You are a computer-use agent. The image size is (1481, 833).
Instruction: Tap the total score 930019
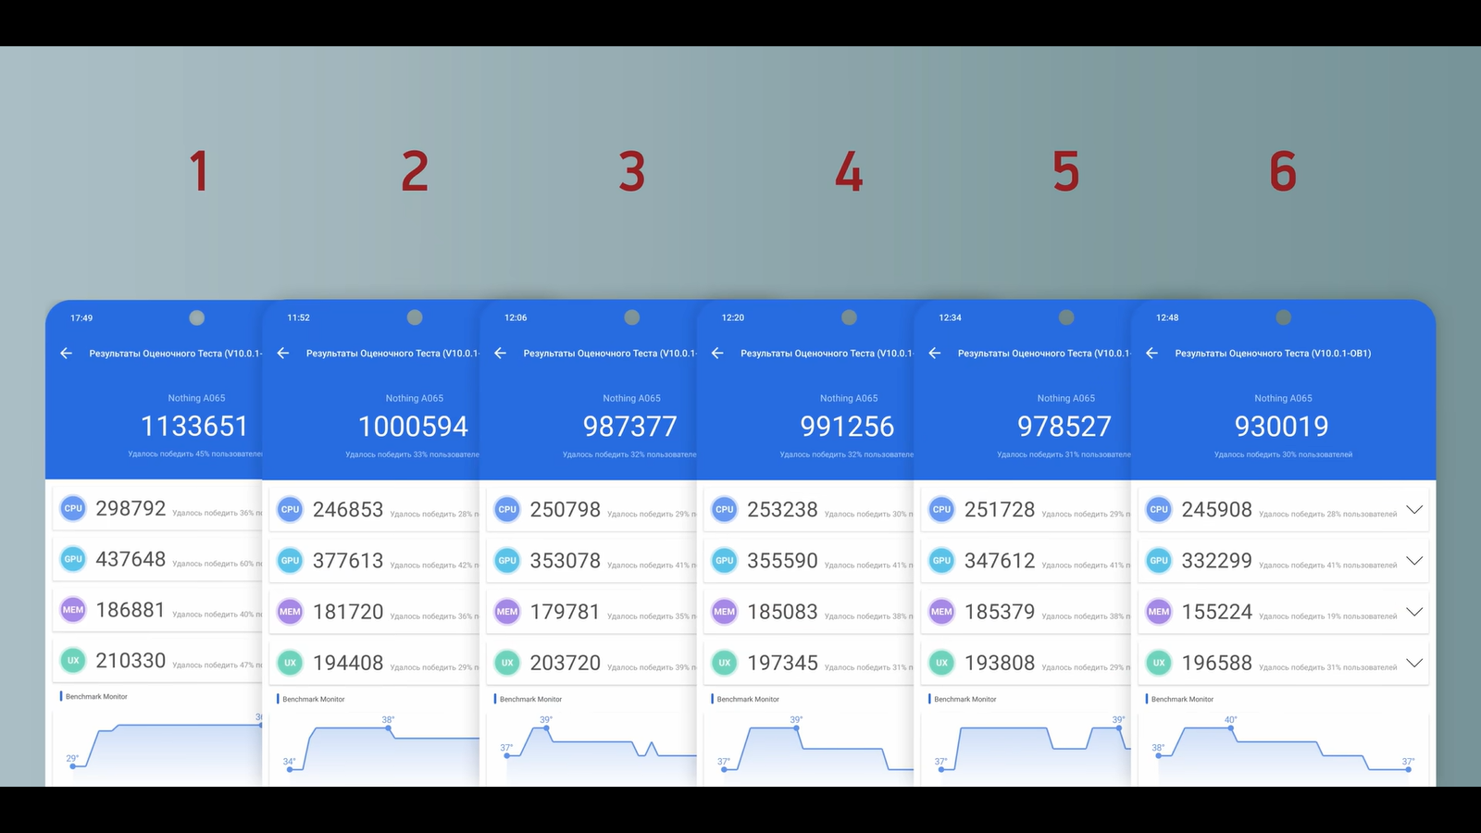[1282, 426]
